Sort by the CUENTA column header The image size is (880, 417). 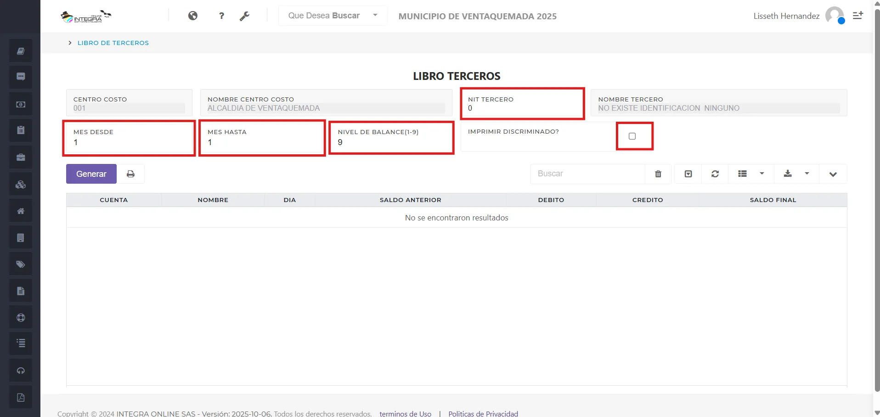tap(113, 200)
